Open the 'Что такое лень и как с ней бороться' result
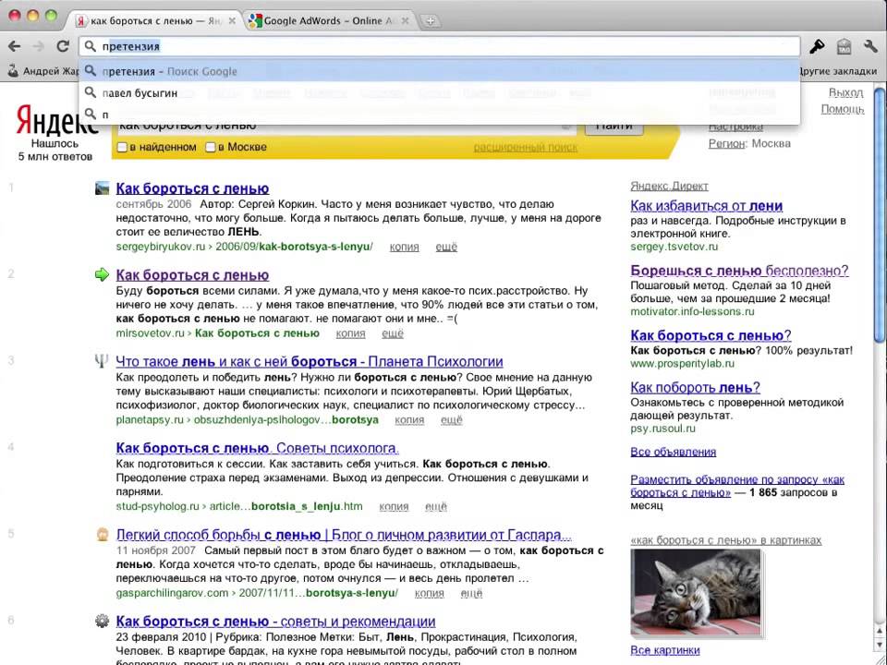887x665 pixels. point(310,361)
